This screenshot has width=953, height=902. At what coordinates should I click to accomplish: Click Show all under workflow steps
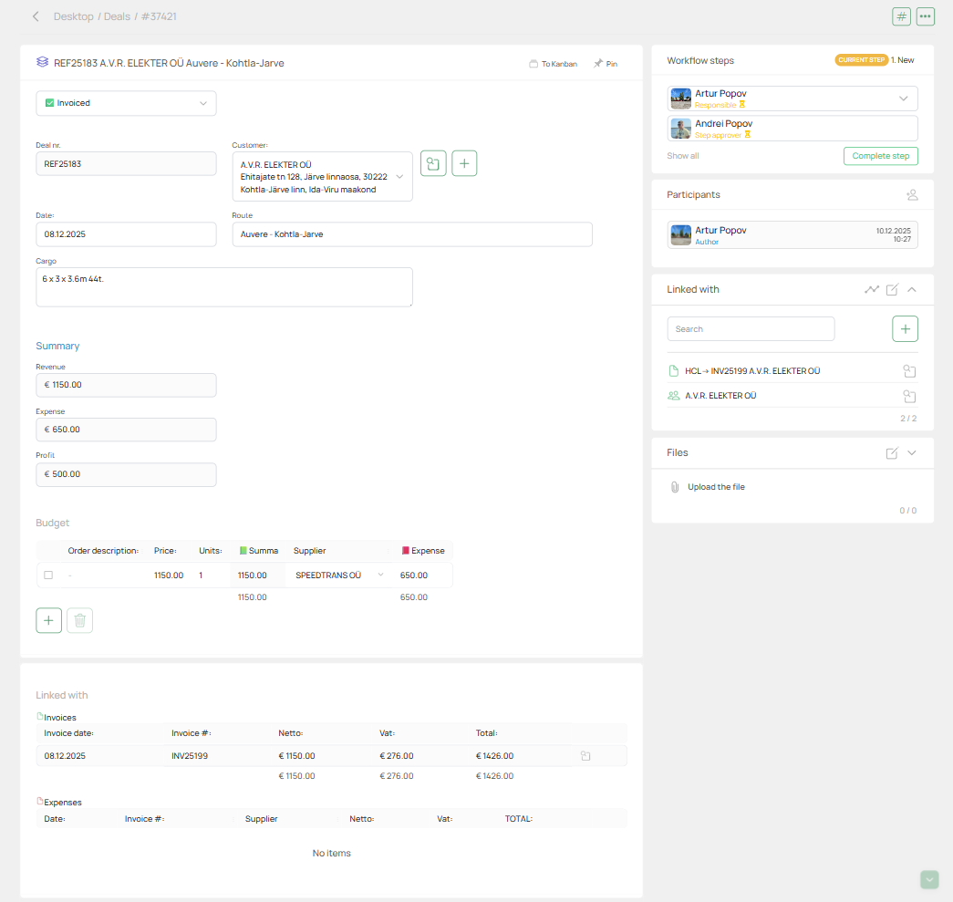683,156
